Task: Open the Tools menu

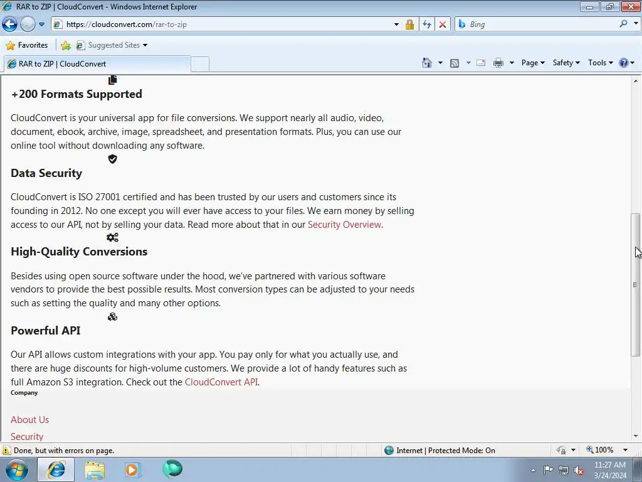Action: (600, 63)
